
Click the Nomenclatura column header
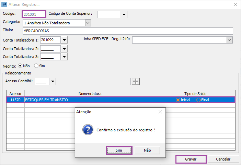pos(90,94)
